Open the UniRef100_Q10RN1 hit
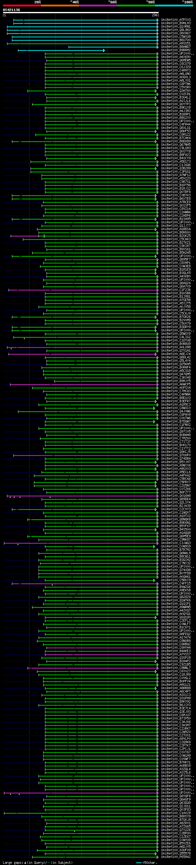Viewport: 196px width, 865px height. tap(175, 26)
